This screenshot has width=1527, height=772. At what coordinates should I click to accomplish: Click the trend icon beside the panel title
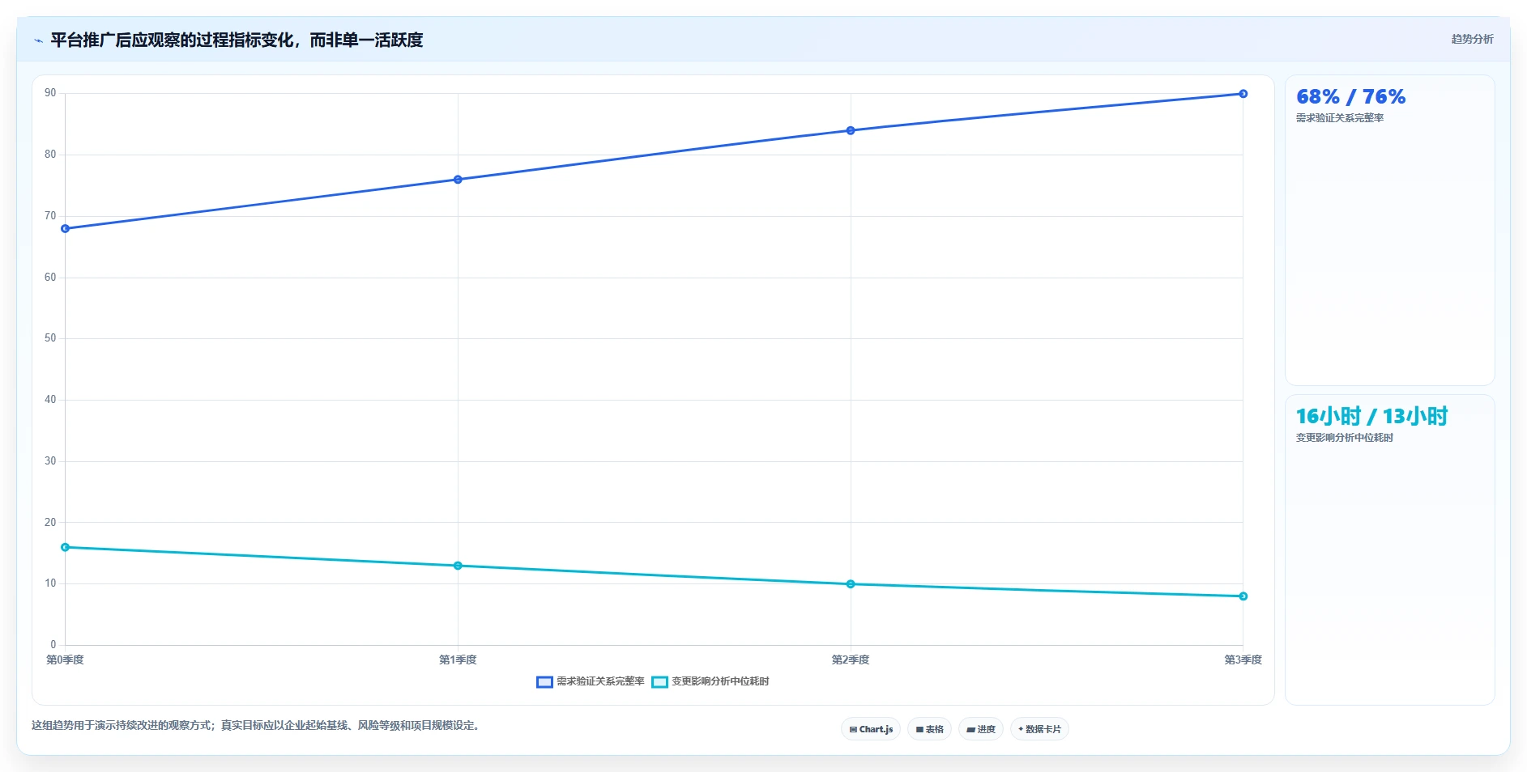(x=38, y=40)
